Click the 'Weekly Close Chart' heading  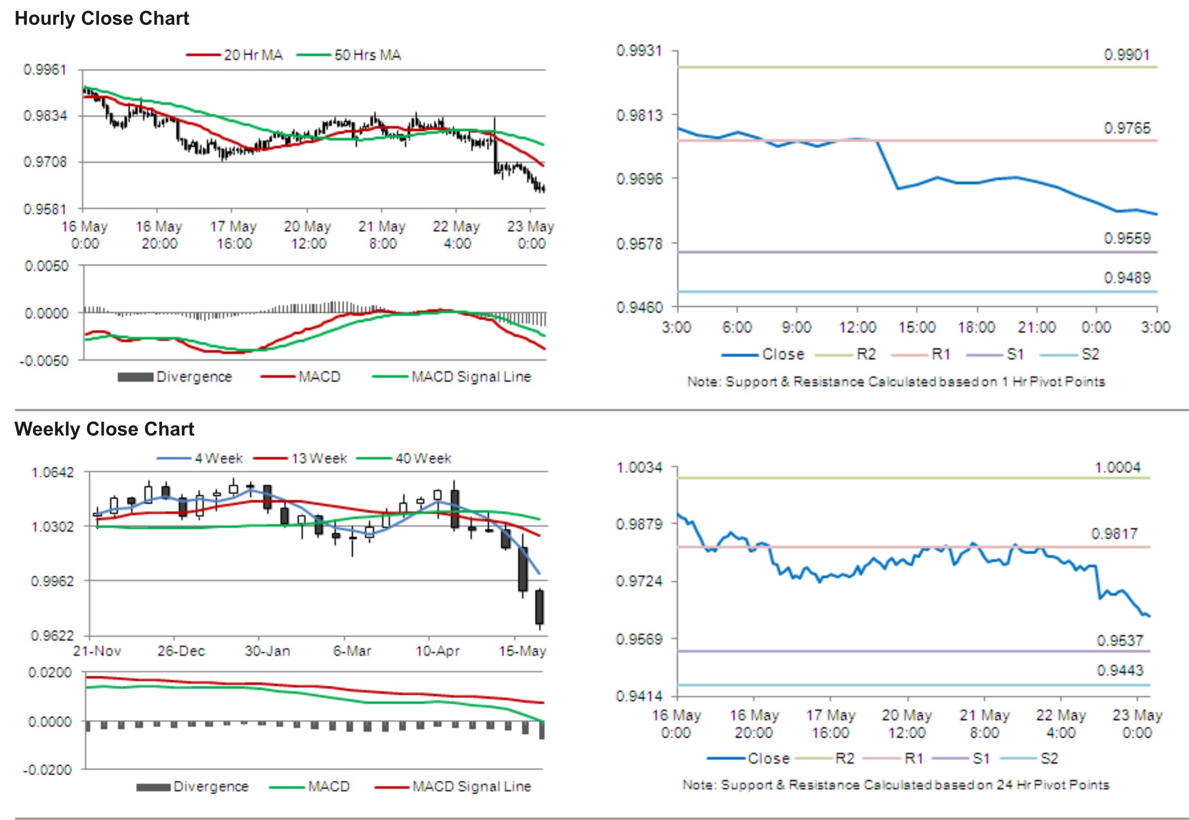(104, 429)
